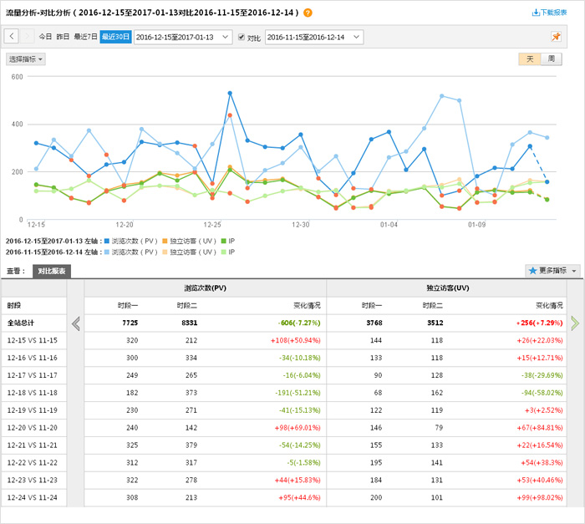Click the disabled next date range arrow
The height and width of the screenshot is (524, 585).
click(x=28, y=37)
